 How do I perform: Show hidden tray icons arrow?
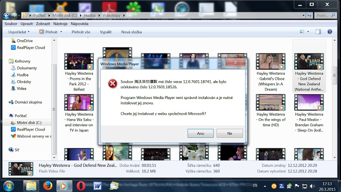265,186
